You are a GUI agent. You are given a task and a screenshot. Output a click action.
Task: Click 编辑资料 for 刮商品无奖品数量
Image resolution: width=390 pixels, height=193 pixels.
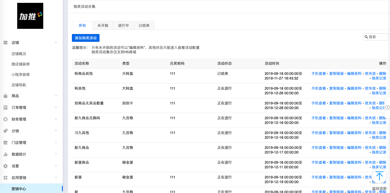354,103
